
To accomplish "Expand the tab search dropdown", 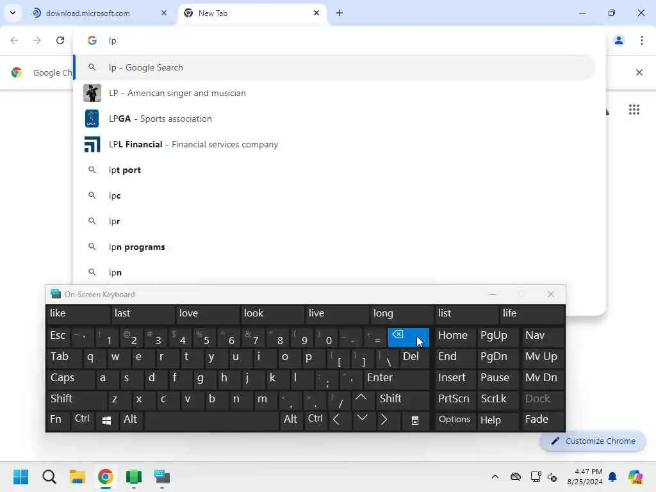I will click(13, 13).
